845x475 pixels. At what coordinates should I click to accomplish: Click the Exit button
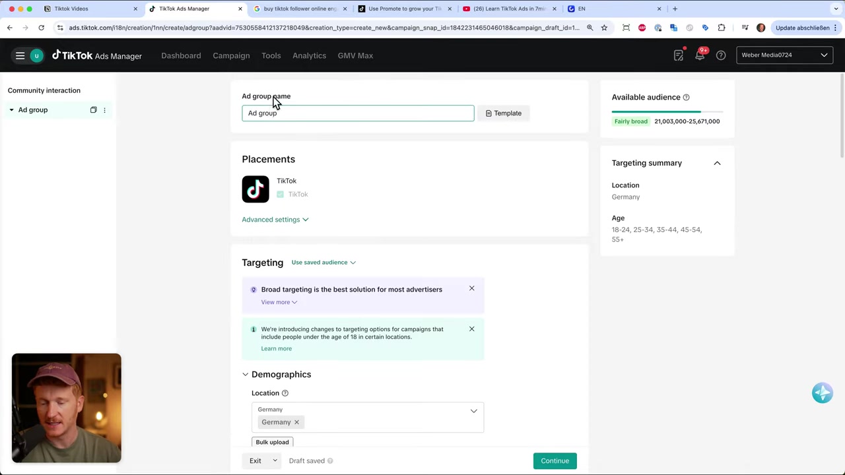click(255, 461)
